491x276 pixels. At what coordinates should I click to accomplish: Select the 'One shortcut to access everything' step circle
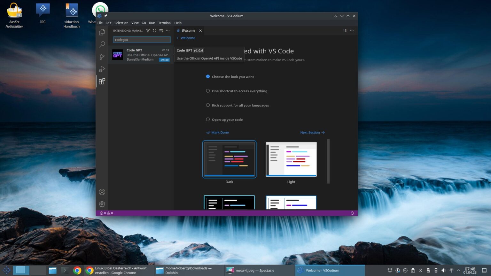(208, 91)
